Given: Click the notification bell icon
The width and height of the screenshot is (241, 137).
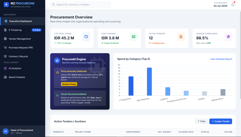Looking at the screenshot, I should pos(233,5).
